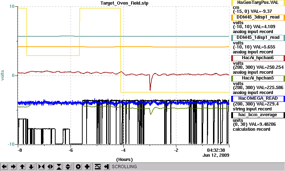Viewport: 285px width, 171px height.
Task: Select the HacAi_hpchan6 curve legend
Action: (258, 58)
